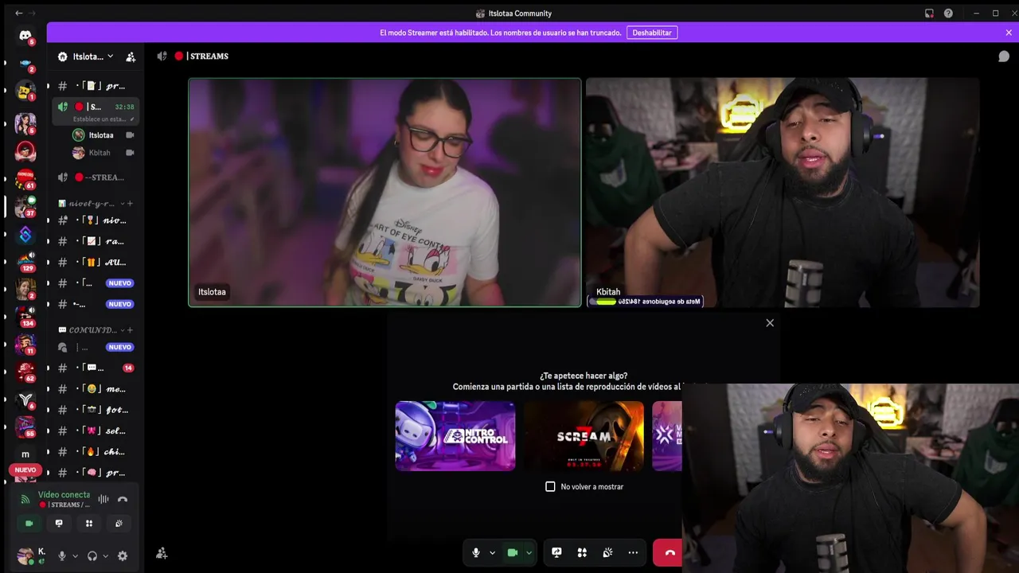Screen dimensions: 1019x573
Task: Open input device arrow next to user mic
Action: point(75,556)
